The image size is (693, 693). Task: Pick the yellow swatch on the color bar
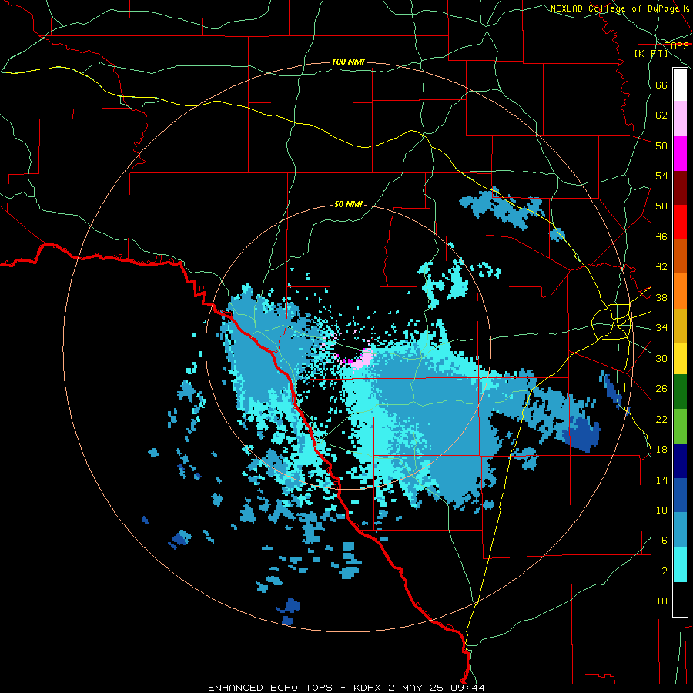(680, 359)
